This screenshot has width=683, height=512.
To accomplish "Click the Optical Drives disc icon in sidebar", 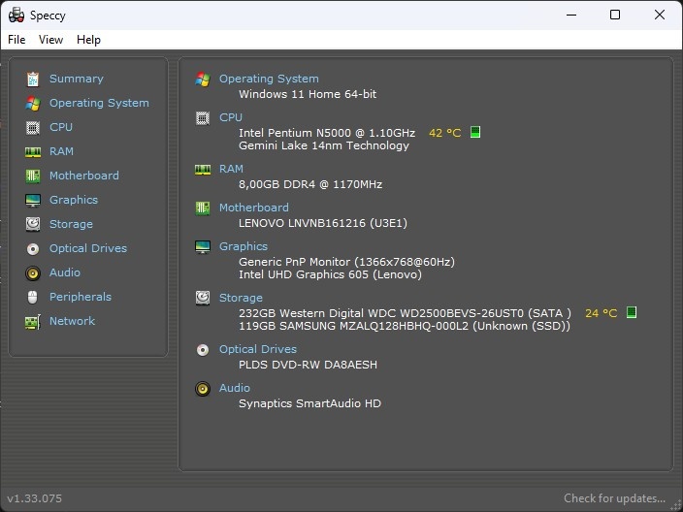I will pos(33,248).
